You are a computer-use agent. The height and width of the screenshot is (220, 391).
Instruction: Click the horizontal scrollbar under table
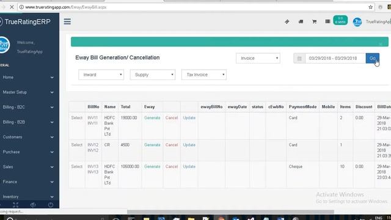point(230,212)
